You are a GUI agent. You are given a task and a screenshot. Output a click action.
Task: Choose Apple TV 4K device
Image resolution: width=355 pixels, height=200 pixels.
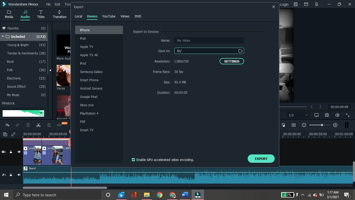click(x=99, y=55)
